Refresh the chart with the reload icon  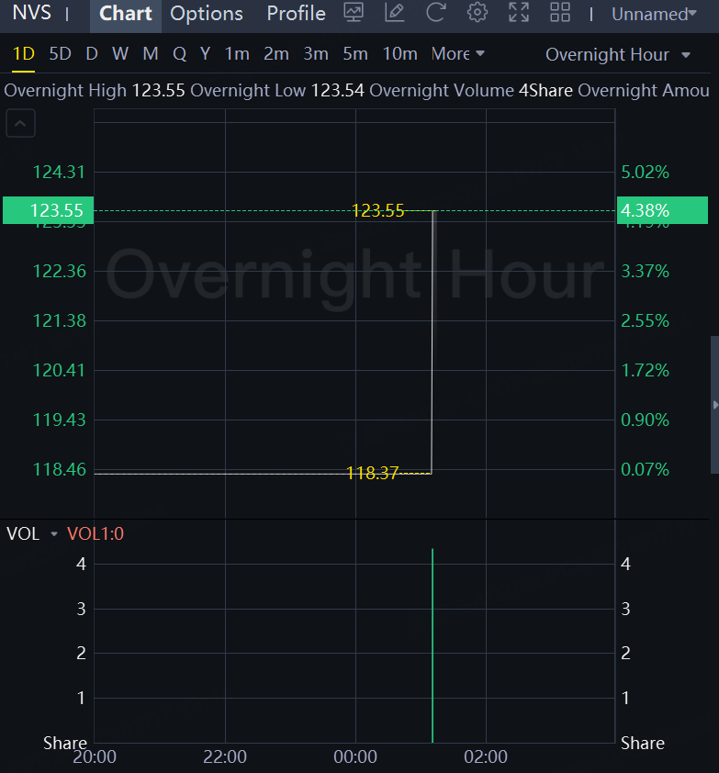coord(435,13)
